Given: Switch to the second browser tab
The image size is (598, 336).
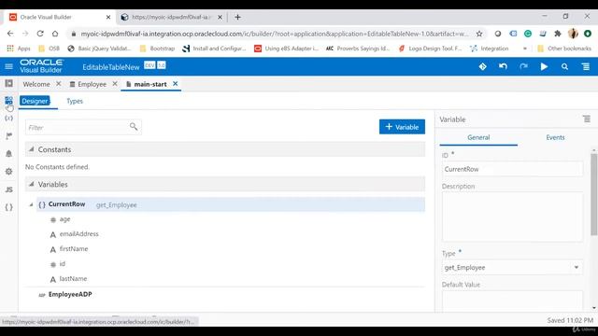Looking at the screenshot, I should (172, 17).
